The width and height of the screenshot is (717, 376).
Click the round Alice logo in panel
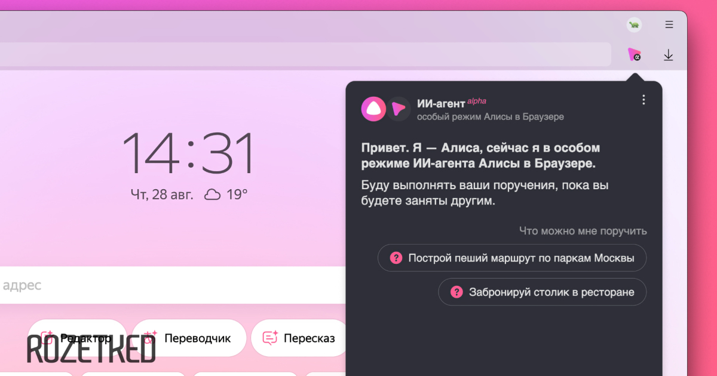coord(373,109)
